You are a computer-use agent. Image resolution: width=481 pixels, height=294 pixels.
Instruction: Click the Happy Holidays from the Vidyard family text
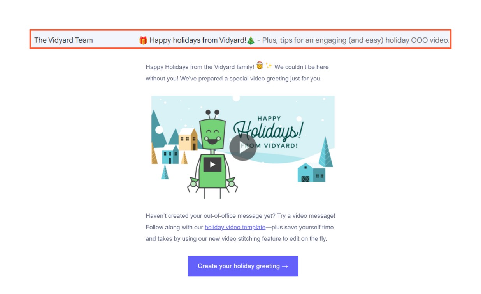200,67
